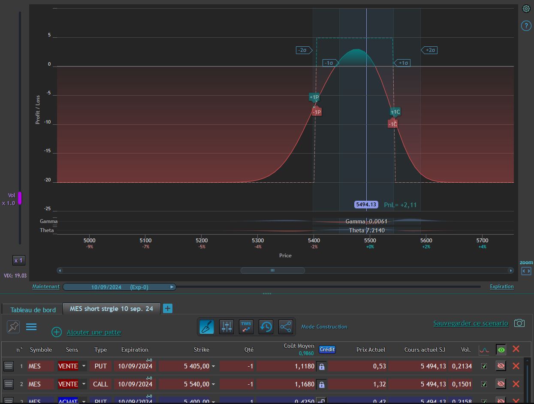Click the TWS chart icon
The image size is (534, 404).
tap(246, 327)
